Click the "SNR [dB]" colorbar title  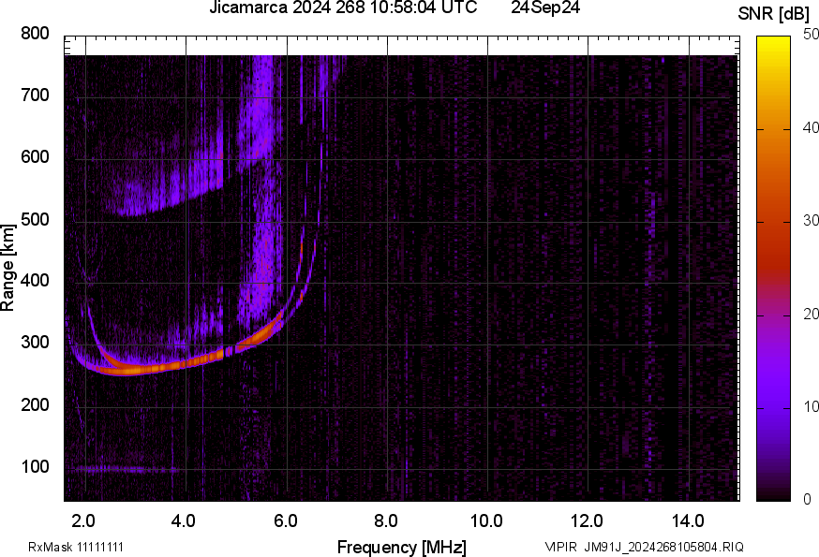coord(774,14)
